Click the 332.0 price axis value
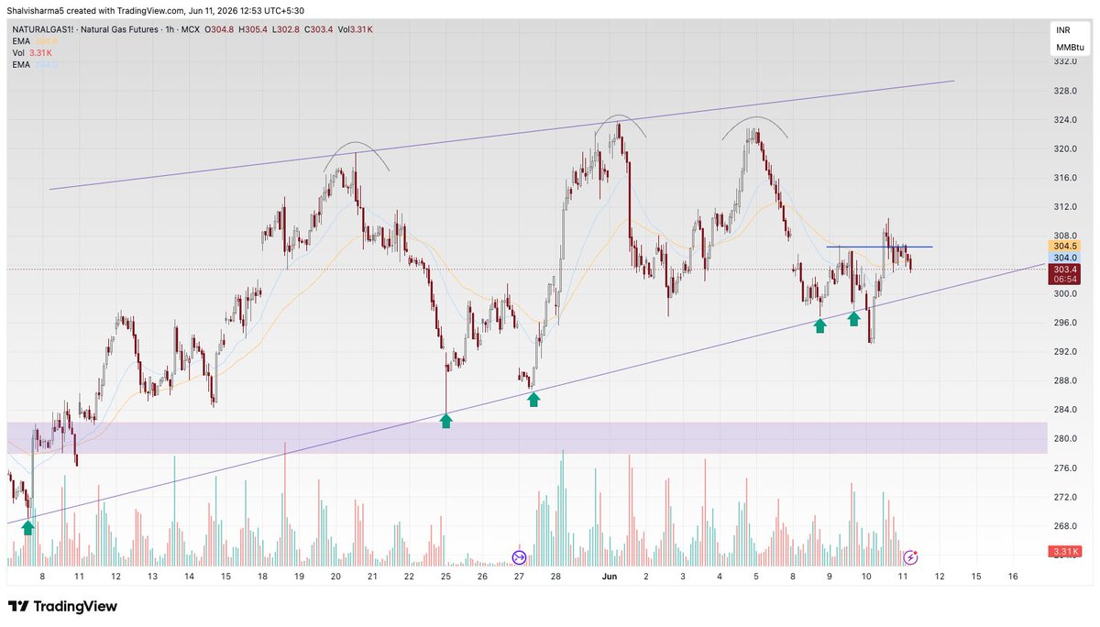Image resolution: width=1100 pixels, height=627 pixels. pos(1064,61)
